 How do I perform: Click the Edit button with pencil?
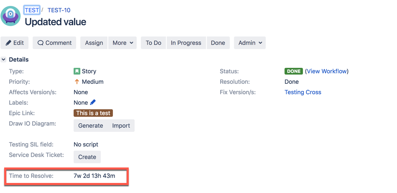point(15,43)
